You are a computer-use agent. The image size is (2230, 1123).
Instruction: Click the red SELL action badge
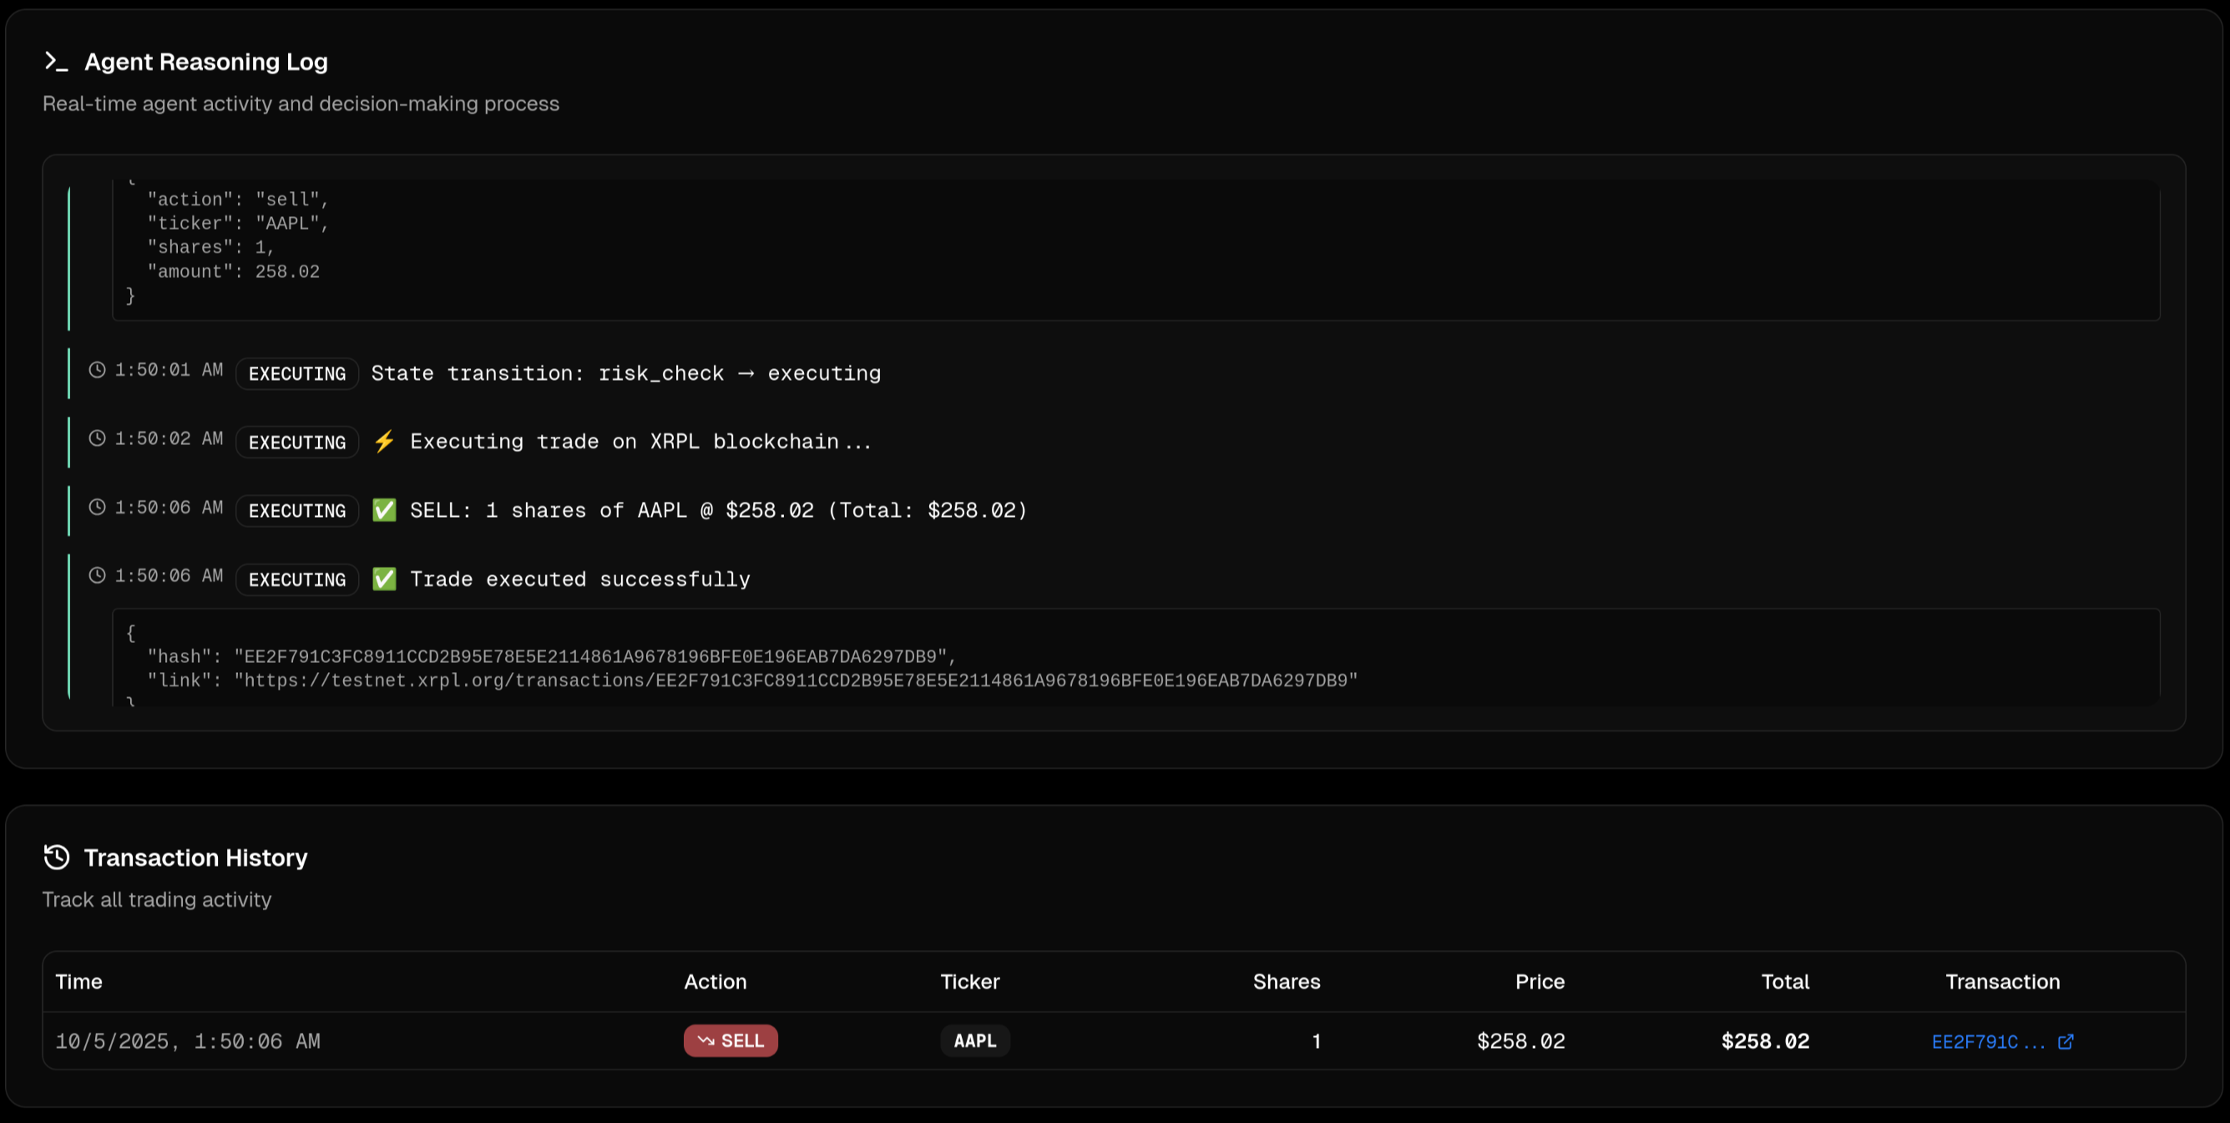(x=731, y=1040)
